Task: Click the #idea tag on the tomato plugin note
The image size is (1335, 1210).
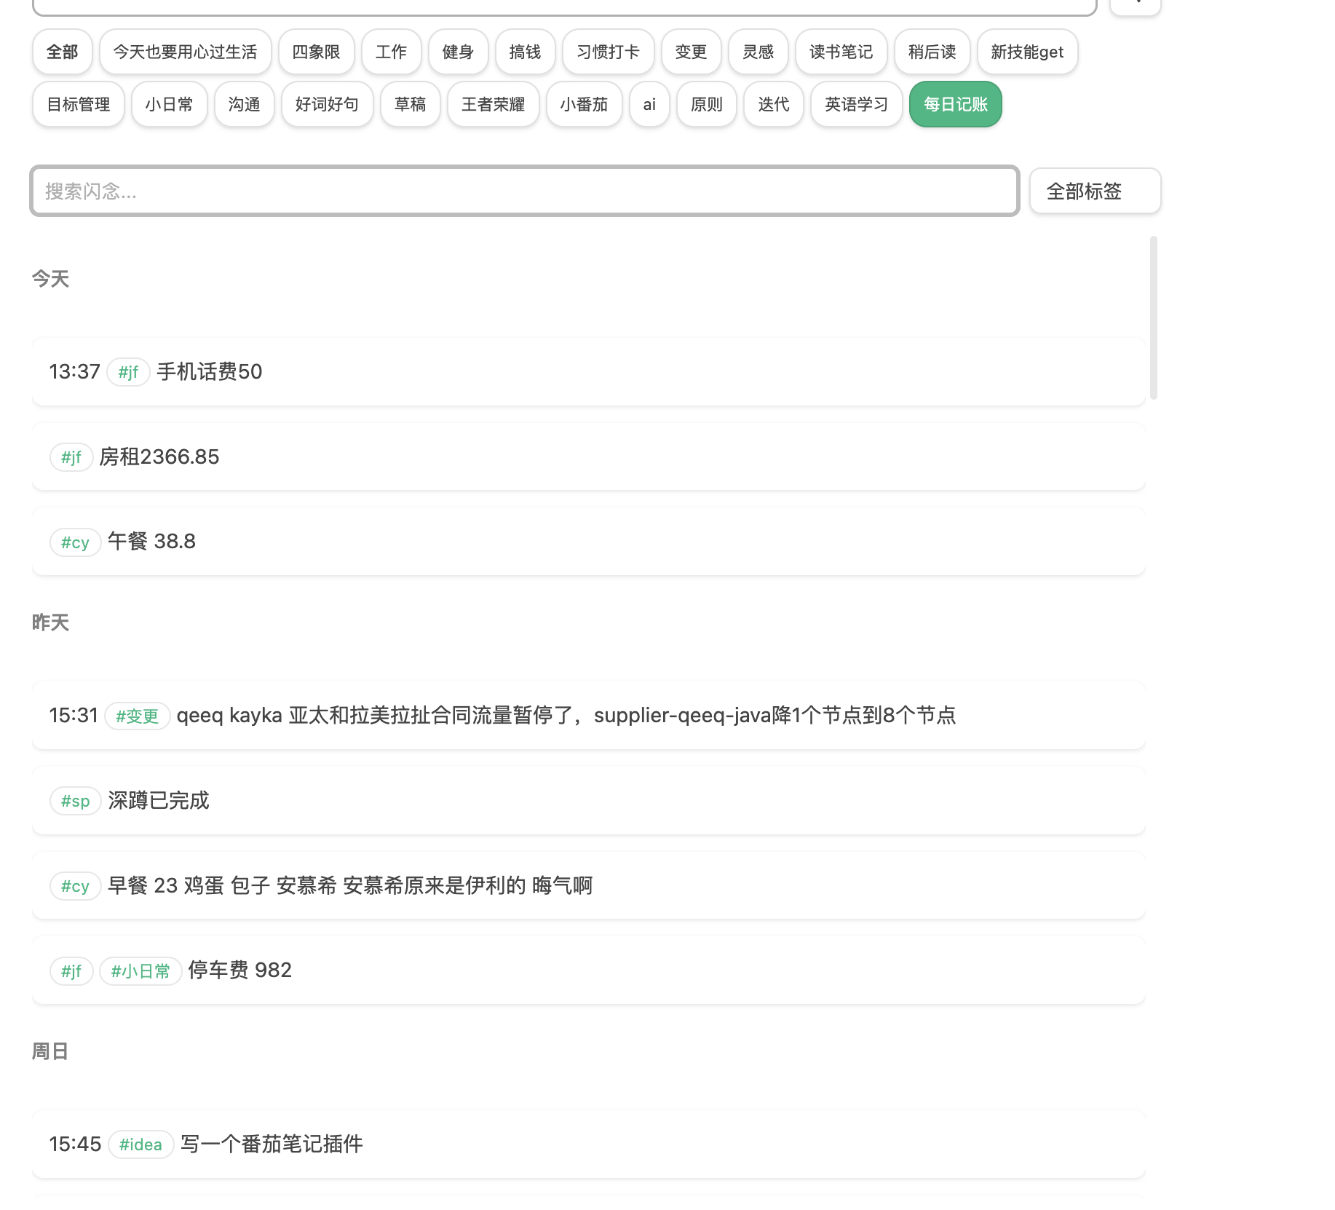Action: 141,1144
